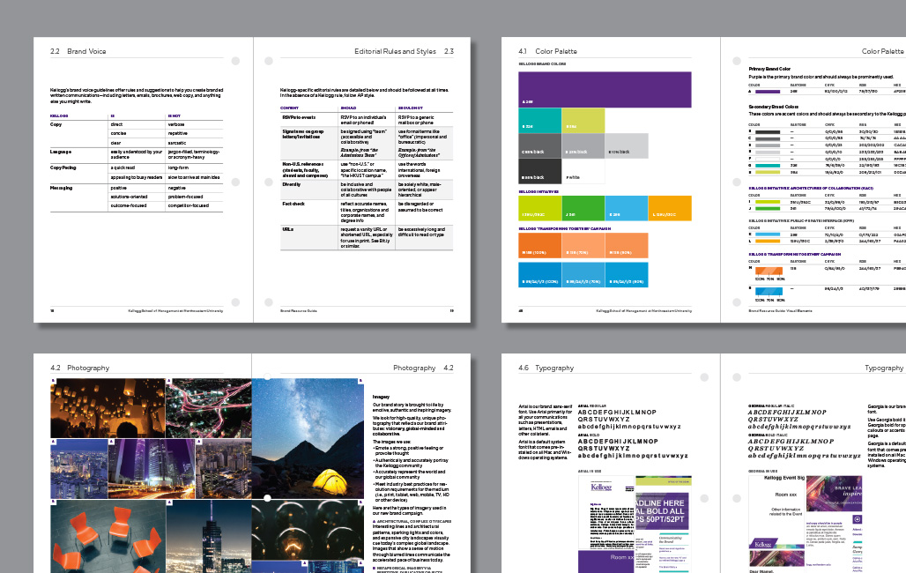Select the 50% blue campaign swatch
Viewport: 906px width, 573px height.
pos(627,275)
